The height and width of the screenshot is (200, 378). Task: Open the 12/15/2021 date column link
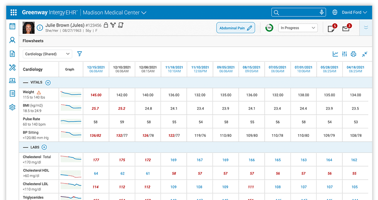tap(96, 67)
